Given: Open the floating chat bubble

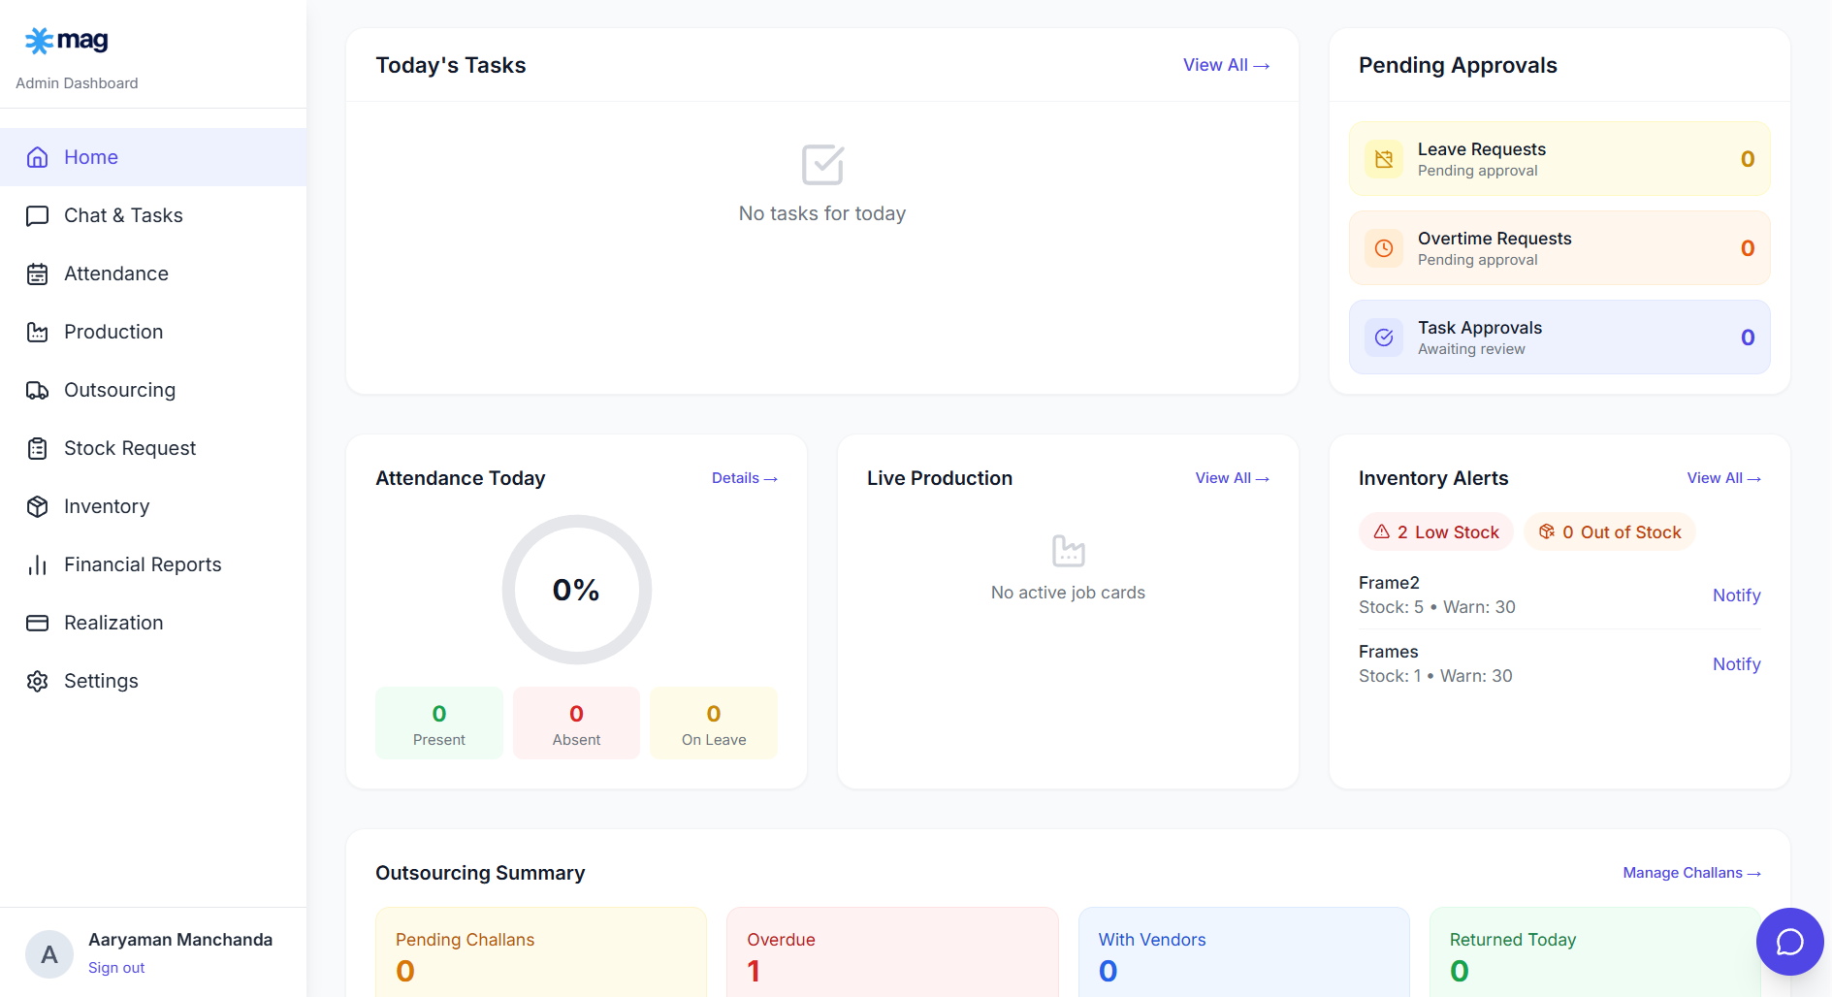Looking at the screenshot, I should click(x=1790, y=941).
